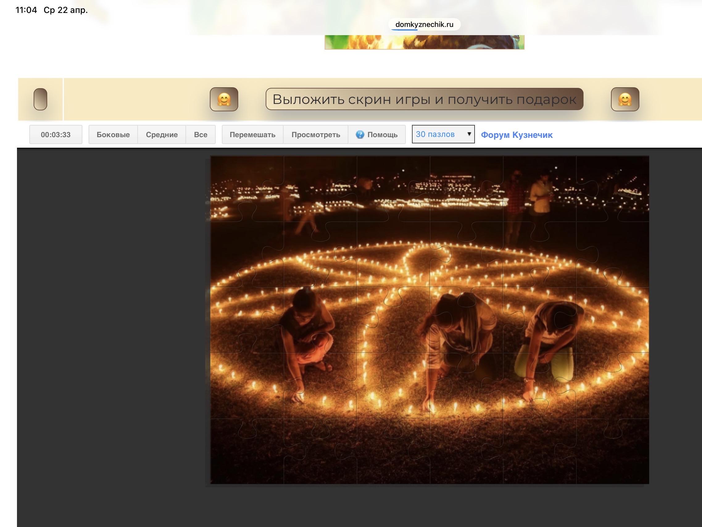Show 'Все' puzzle pieces
The height and width of the screenshot is (527, 702).
201,134
